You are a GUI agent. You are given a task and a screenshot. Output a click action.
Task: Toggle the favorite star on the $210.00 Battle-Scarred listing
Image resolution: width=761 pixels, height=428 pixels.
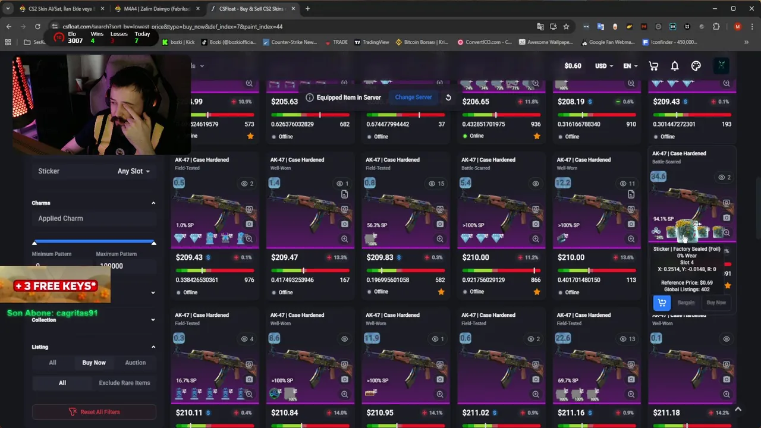tap(536, 292)
